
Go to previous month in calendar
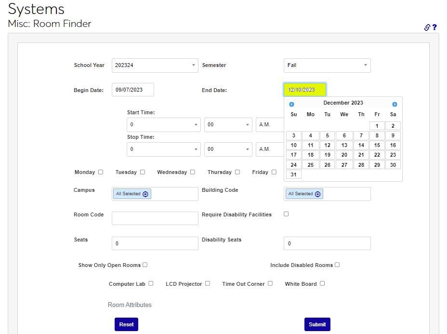[x=291, y=104]
